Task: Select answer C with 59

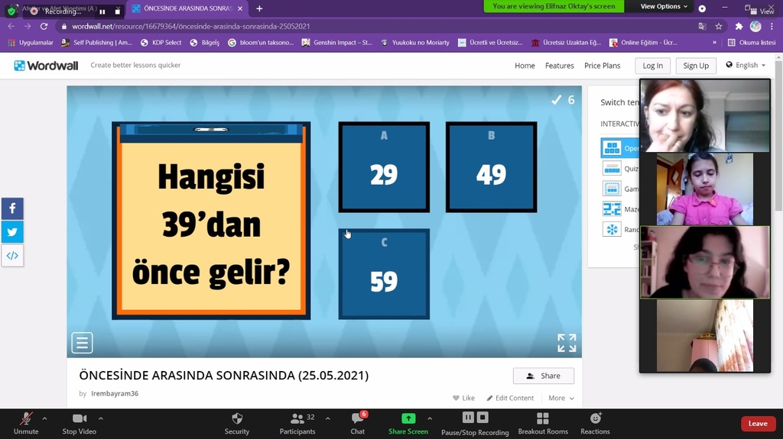Action: pos(384,274)
